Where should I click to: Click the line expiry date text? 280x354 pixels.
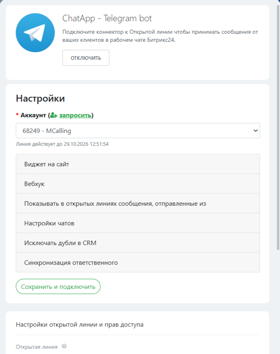pyautogui.click(x=62, y=144)
